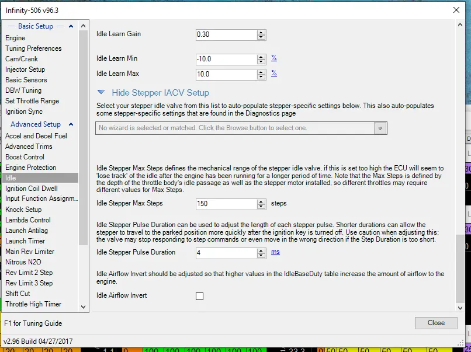Select Engine Protection in sidebar

click(x=30, y=168)
